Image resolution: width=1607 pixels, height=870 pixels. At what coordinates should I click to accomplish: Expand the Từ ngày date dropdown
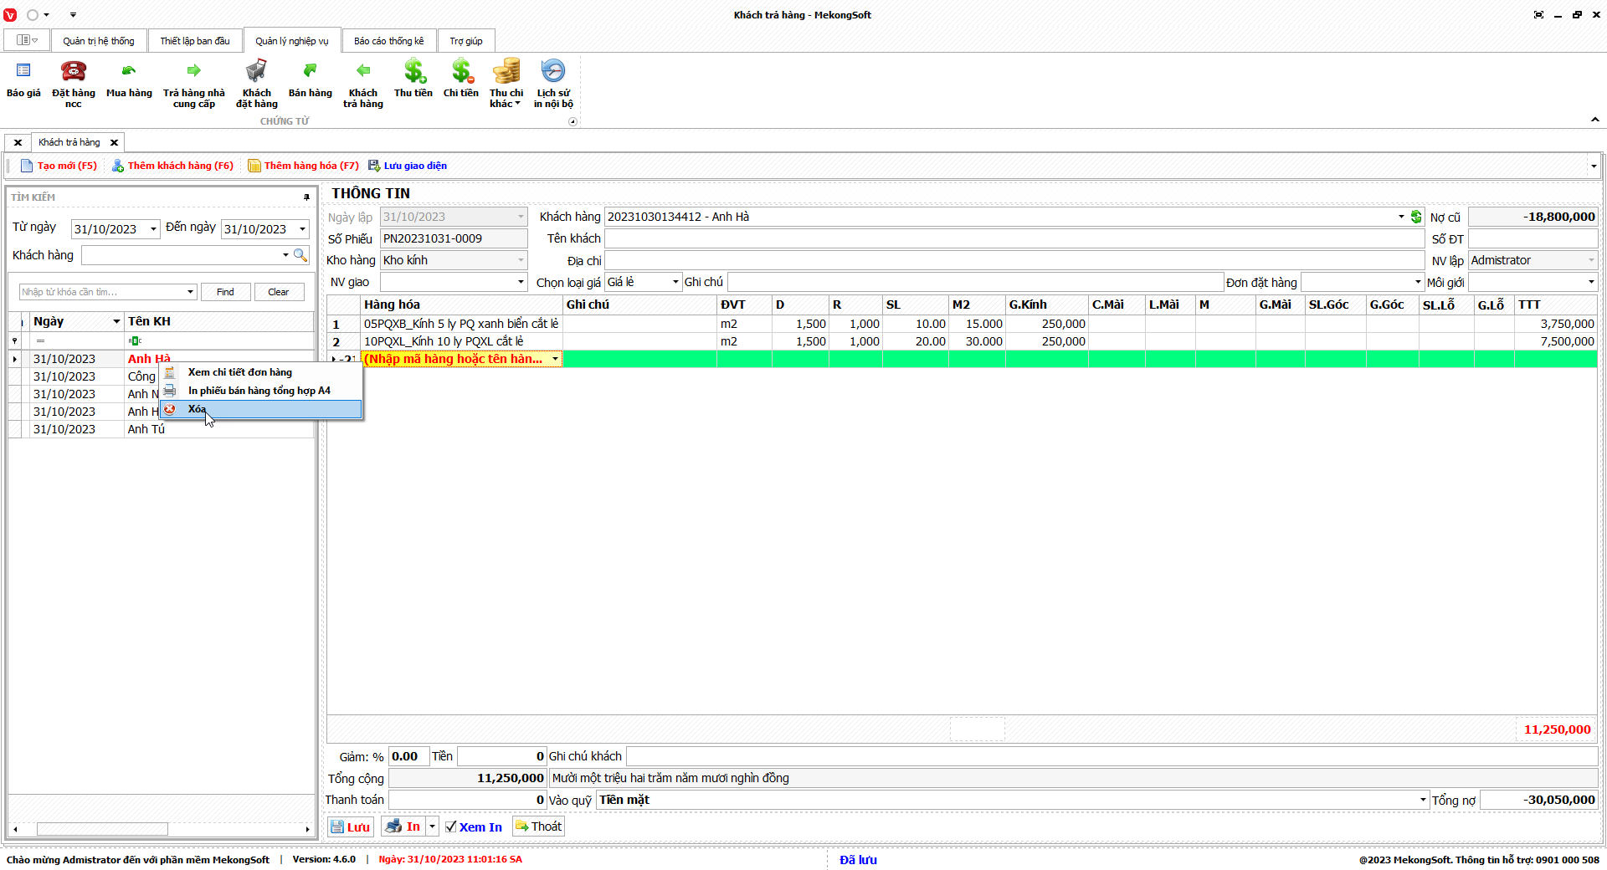click(x=153, y=229)
